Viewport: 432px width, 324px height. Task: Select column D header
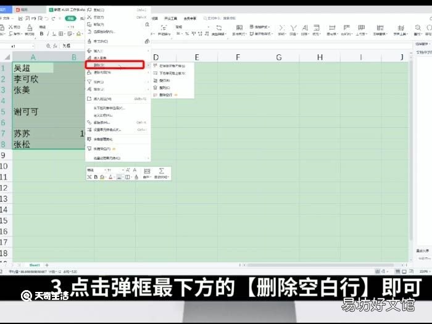[x=156, y=57]
